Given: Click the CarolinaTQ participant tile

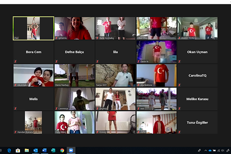Looking at the screenshot, I should pos(197,75).
